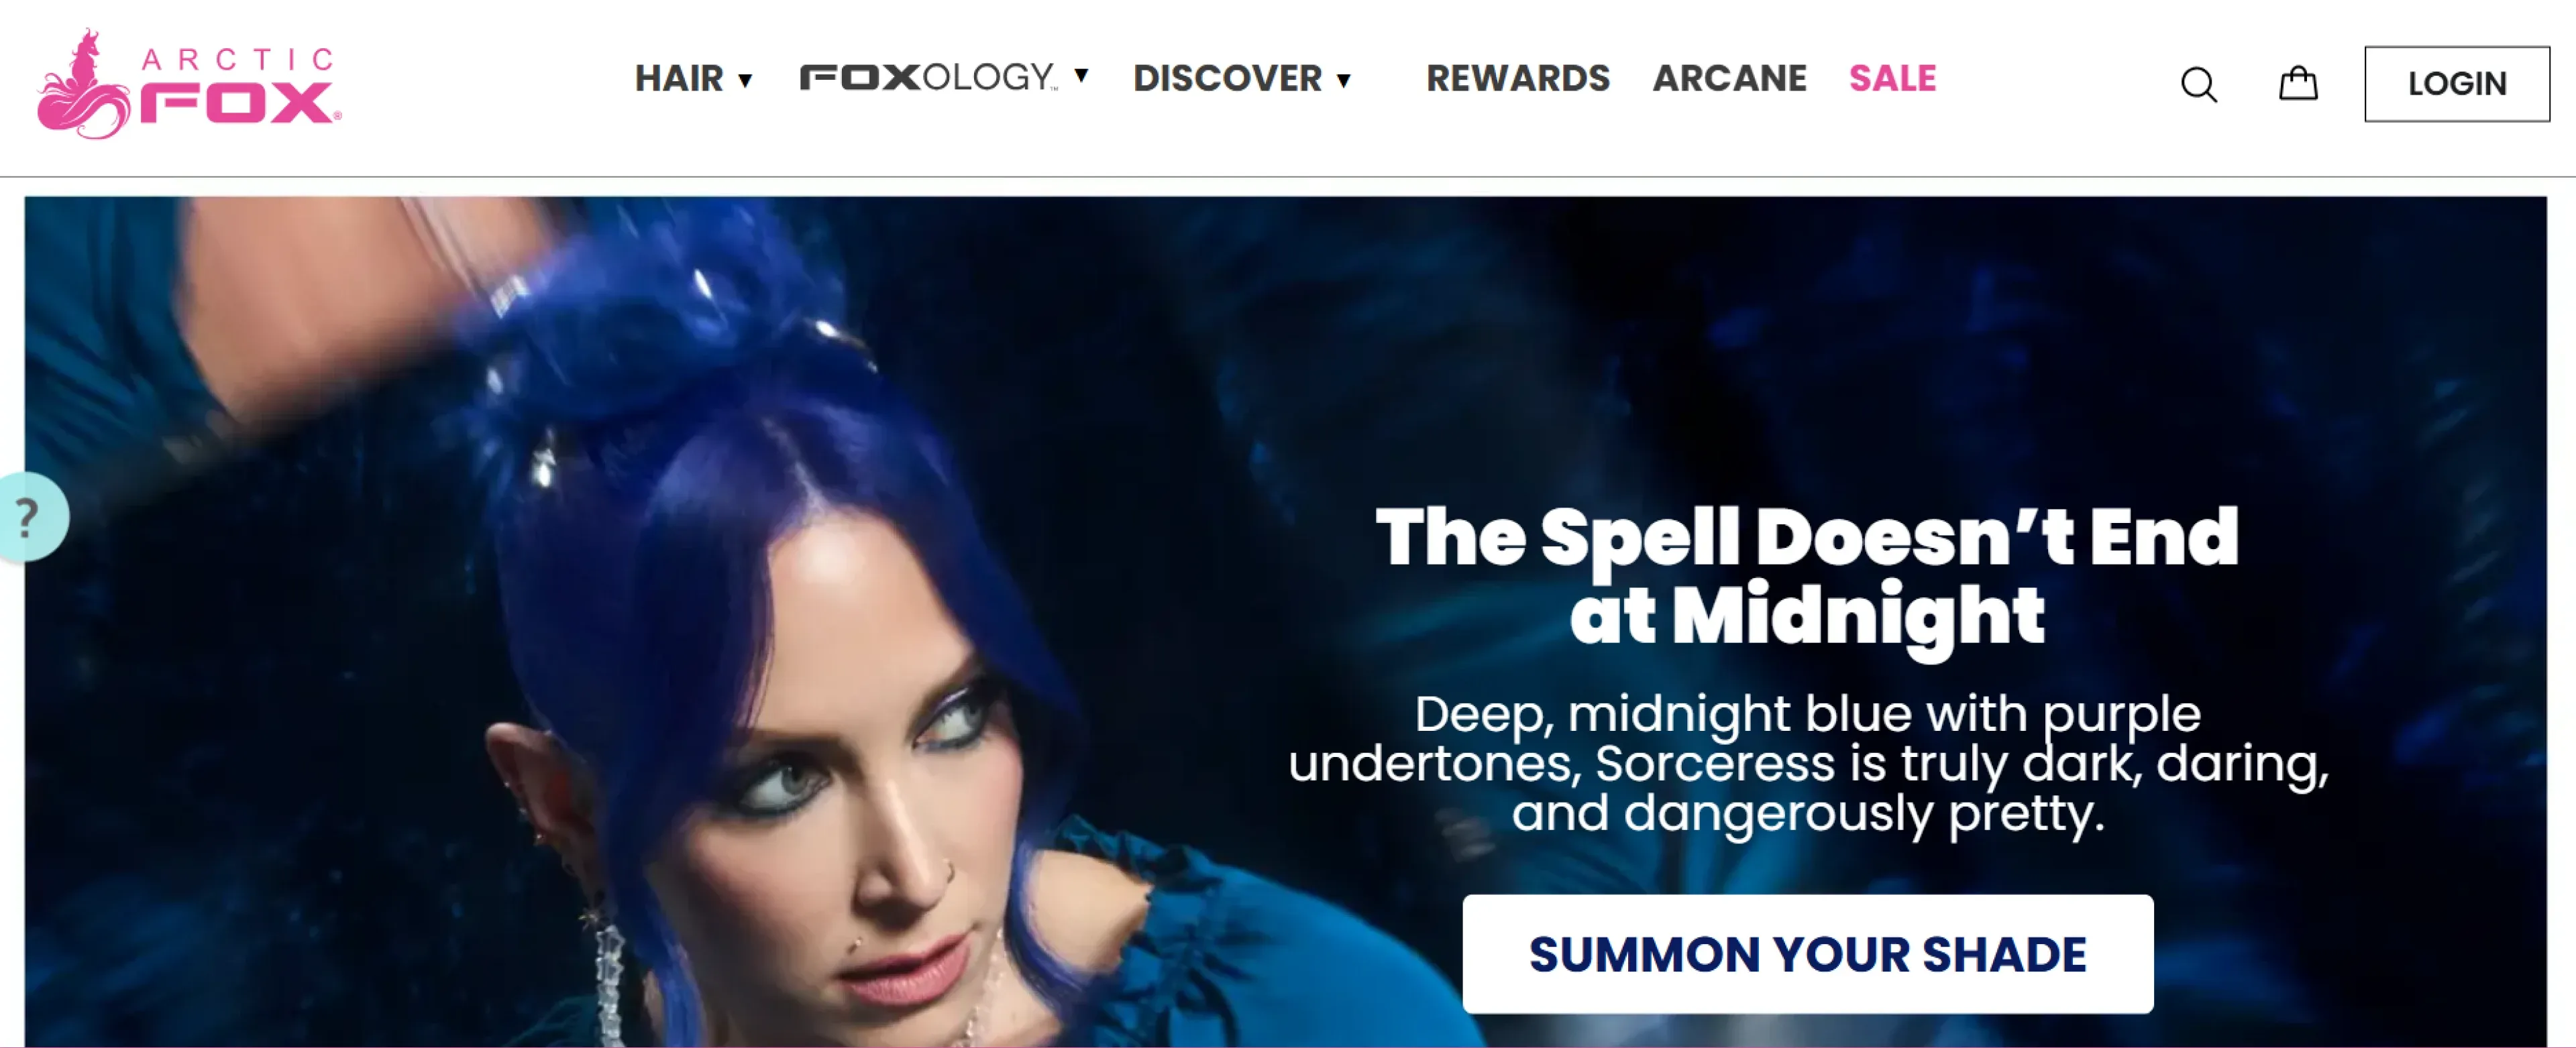Open the FOXOLOGY menu
The height and width of the screenshot is (1048, 2576).
coord(928,77)
